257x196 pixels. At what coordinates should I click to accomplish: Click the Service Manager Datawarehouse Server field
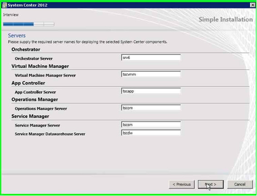click(x=151, y=133)
